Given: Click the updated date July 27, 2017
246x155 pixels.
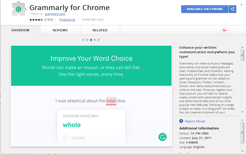Looking at the screenshot, I should [x=202, y=138].
